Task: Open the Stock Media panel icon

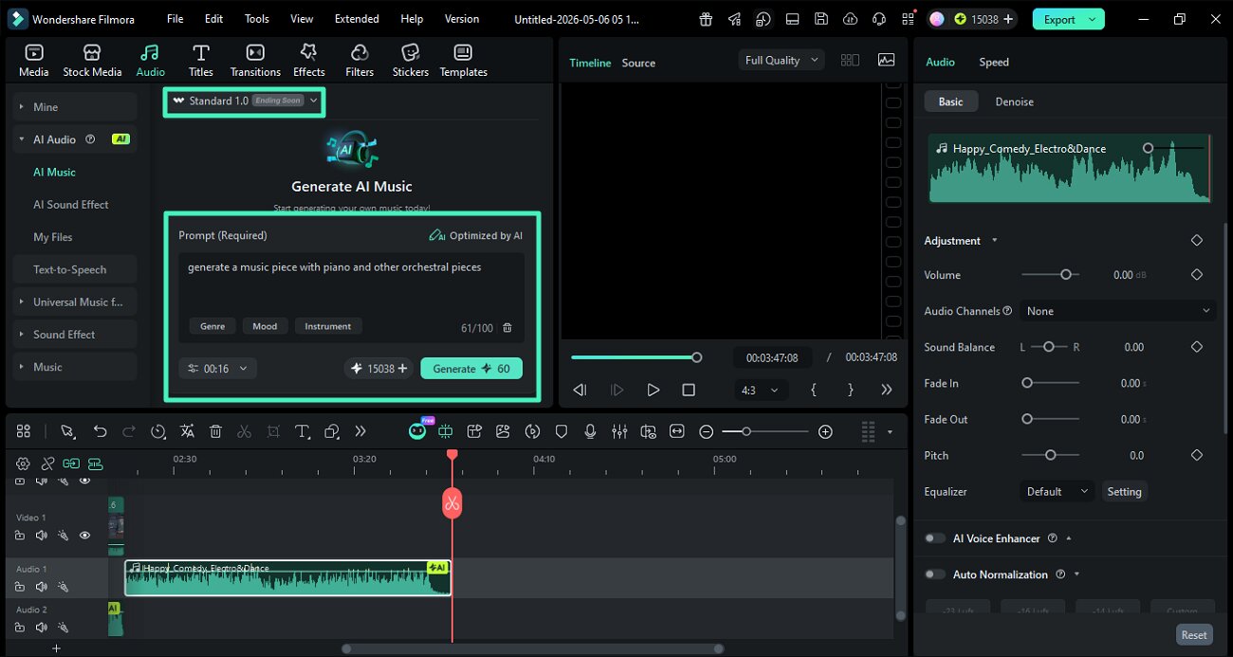Action: point(92,61)
